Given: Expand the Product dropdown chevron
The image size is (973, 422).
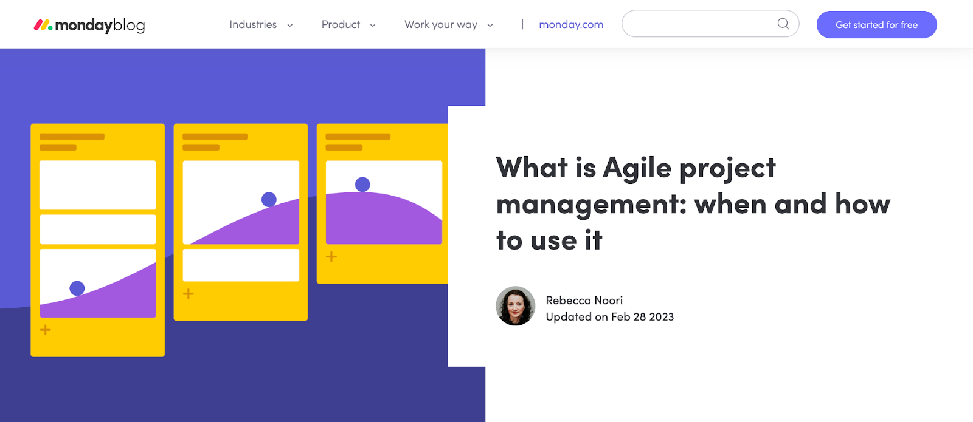Looking at the screenshot, I should pos(373,26).
